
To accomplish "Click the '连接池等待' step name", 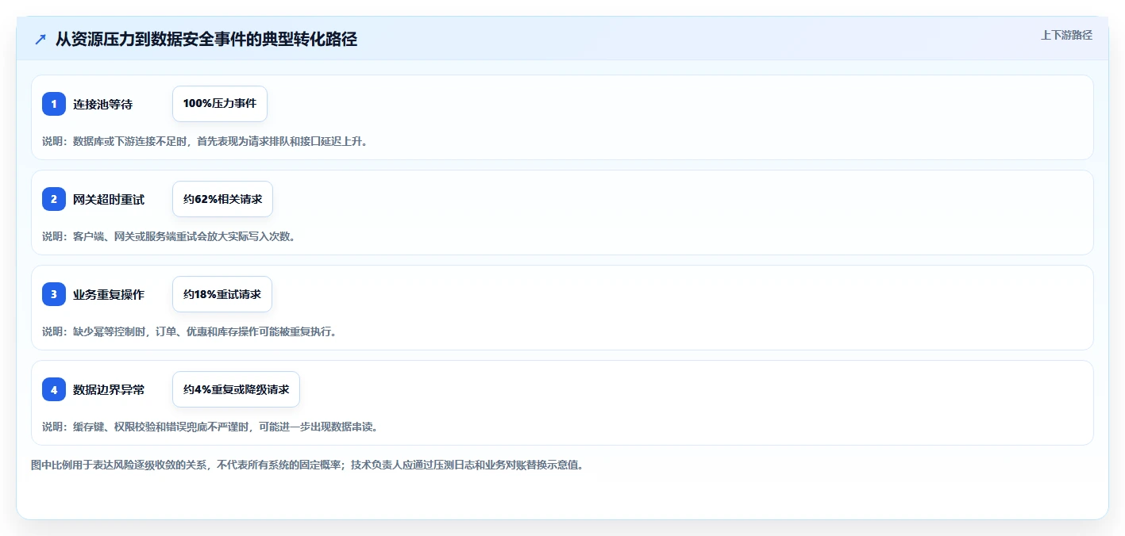I will tap(103, 104).
